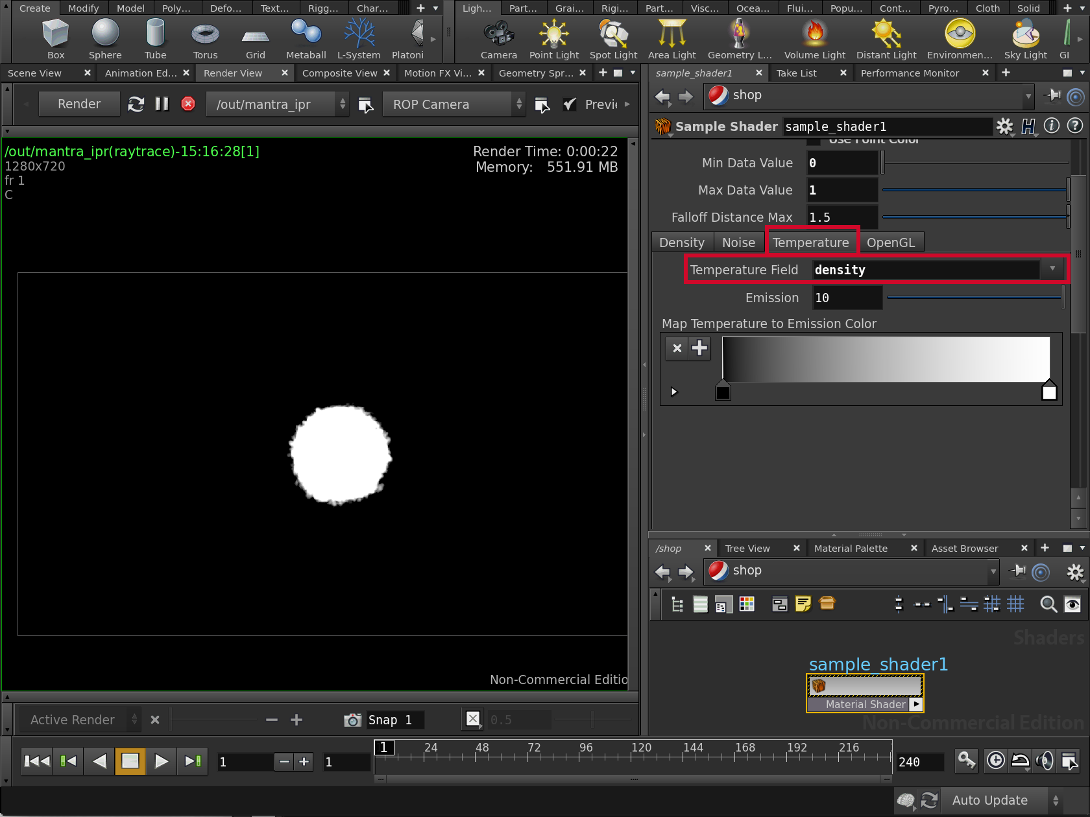Image resolution: width=1090 pixels, height=817 pixels.
Task: Toggle the Preview checkbox
Action: tap(569, 104)
